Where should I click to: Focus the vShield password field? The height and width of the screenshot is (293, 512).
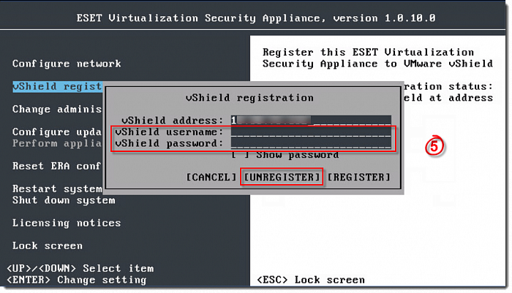pyautogui.click(x=310, y=144)
